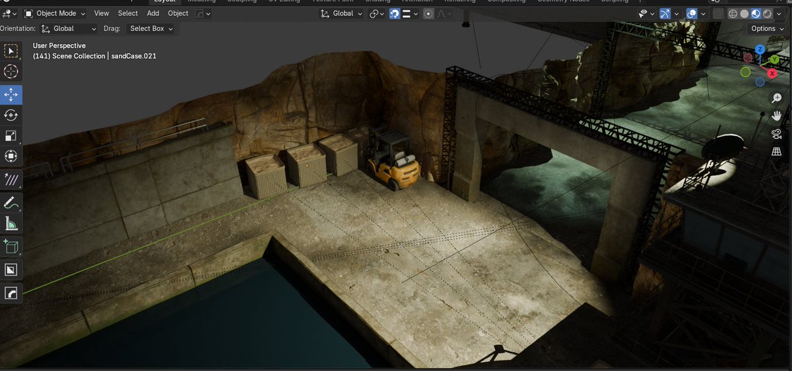Toggle camera view with the camera icon
Screen dimensions: 792x371
click(x=776, y=134)
